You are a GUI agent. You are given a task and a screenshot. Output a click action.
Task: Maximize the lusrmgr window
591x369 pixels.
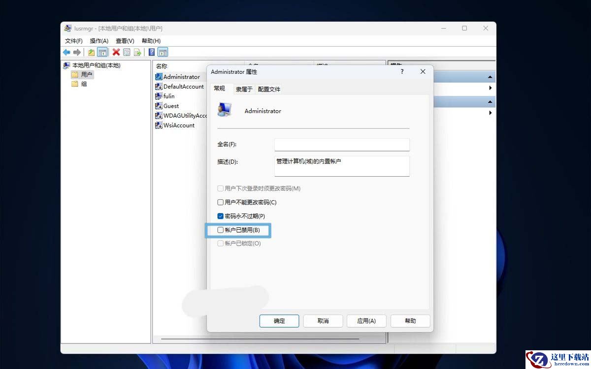(464, 29)
